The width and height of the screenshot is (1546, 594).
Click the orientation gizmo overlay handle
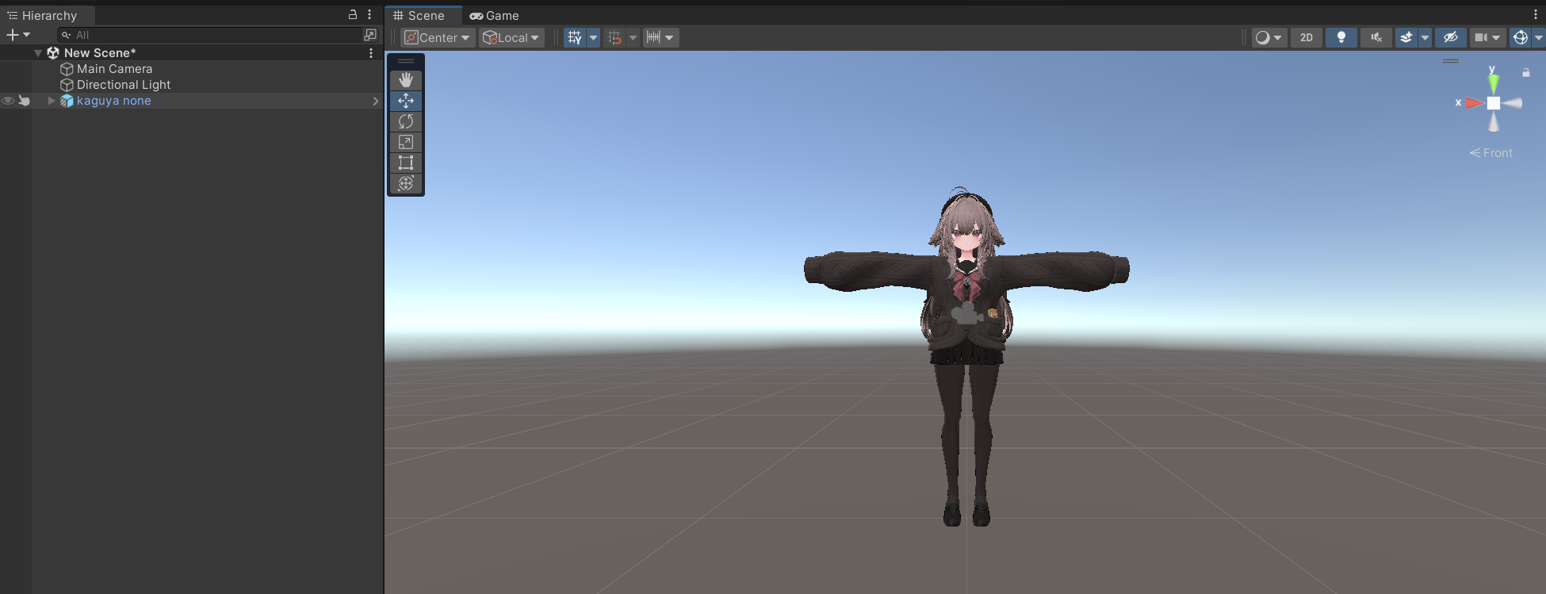(1451, 61)
